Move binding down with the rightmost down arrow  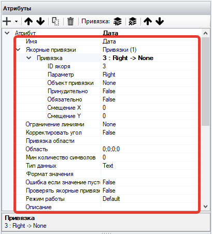click(x=160, y=21)
